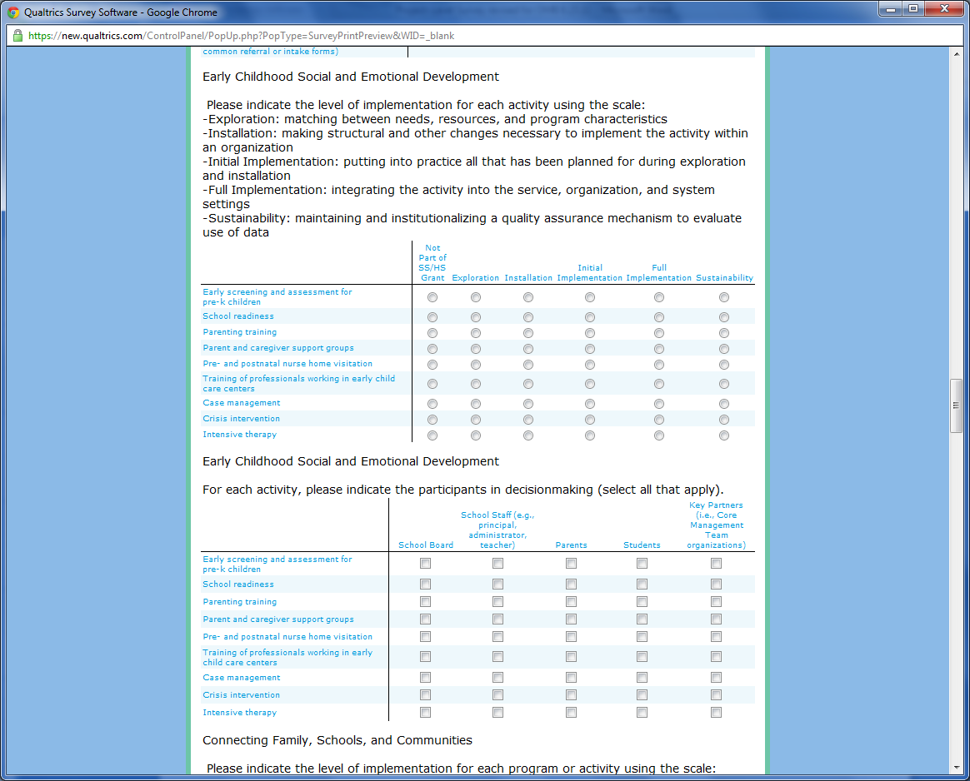This screenshot has width=970, height=781.
Task: Select Sustainability for Crisis intervention
Action: point(724,420)
